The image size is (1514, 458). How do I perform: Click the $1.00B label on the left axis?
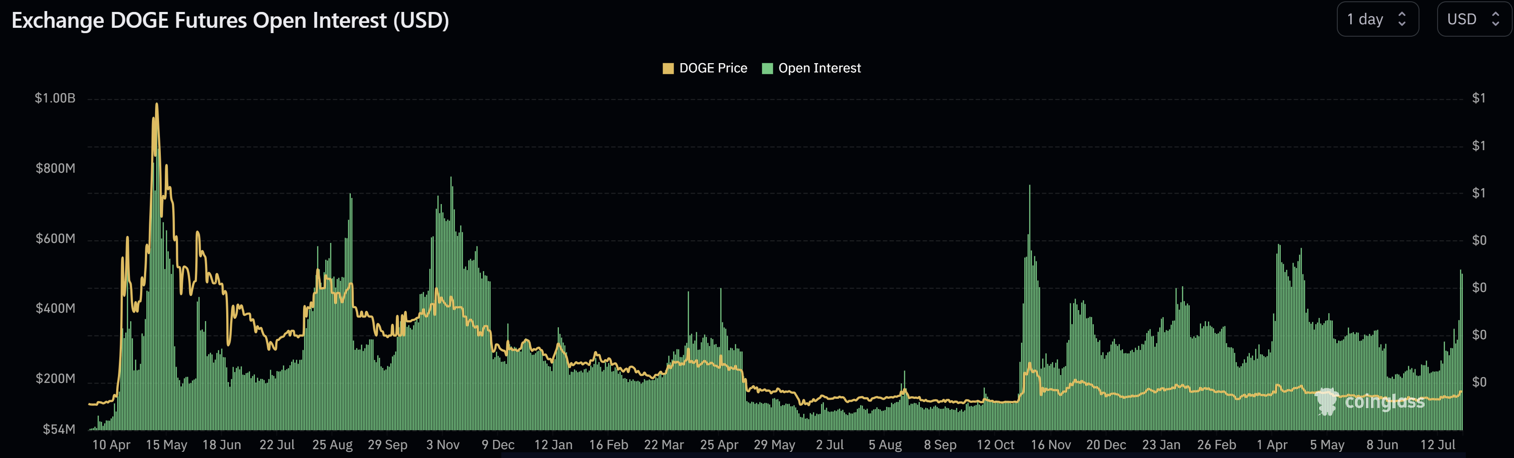(x=55, y=98)
